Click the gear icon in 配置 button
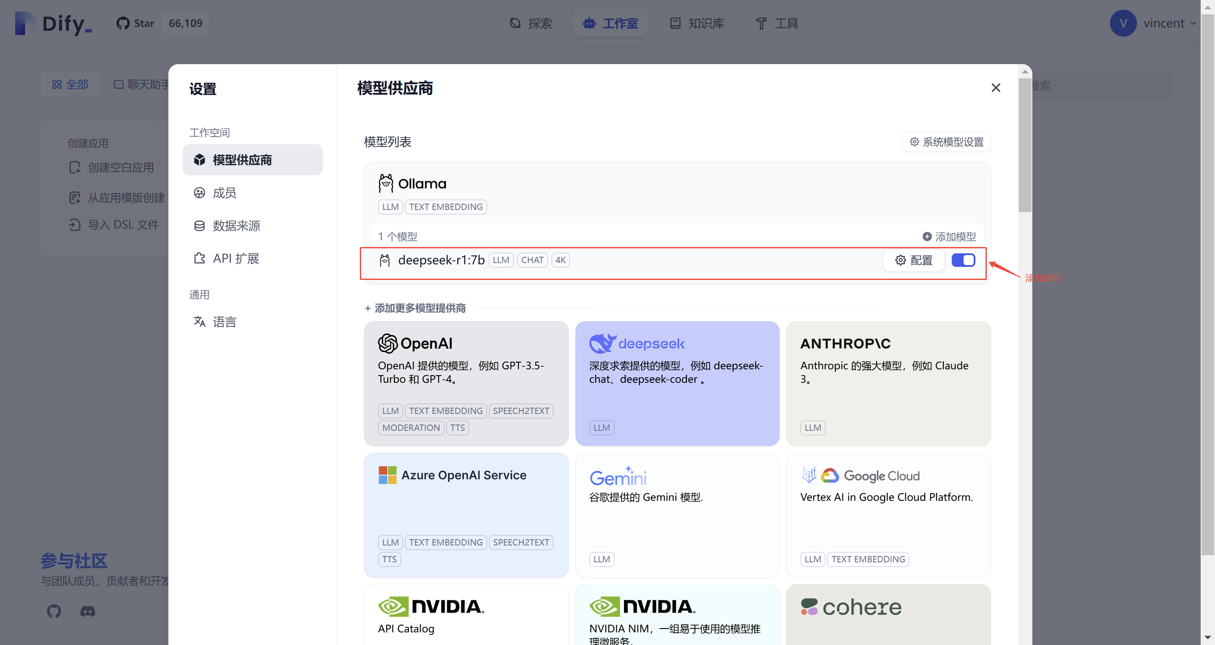 click(x=900, y=260)
